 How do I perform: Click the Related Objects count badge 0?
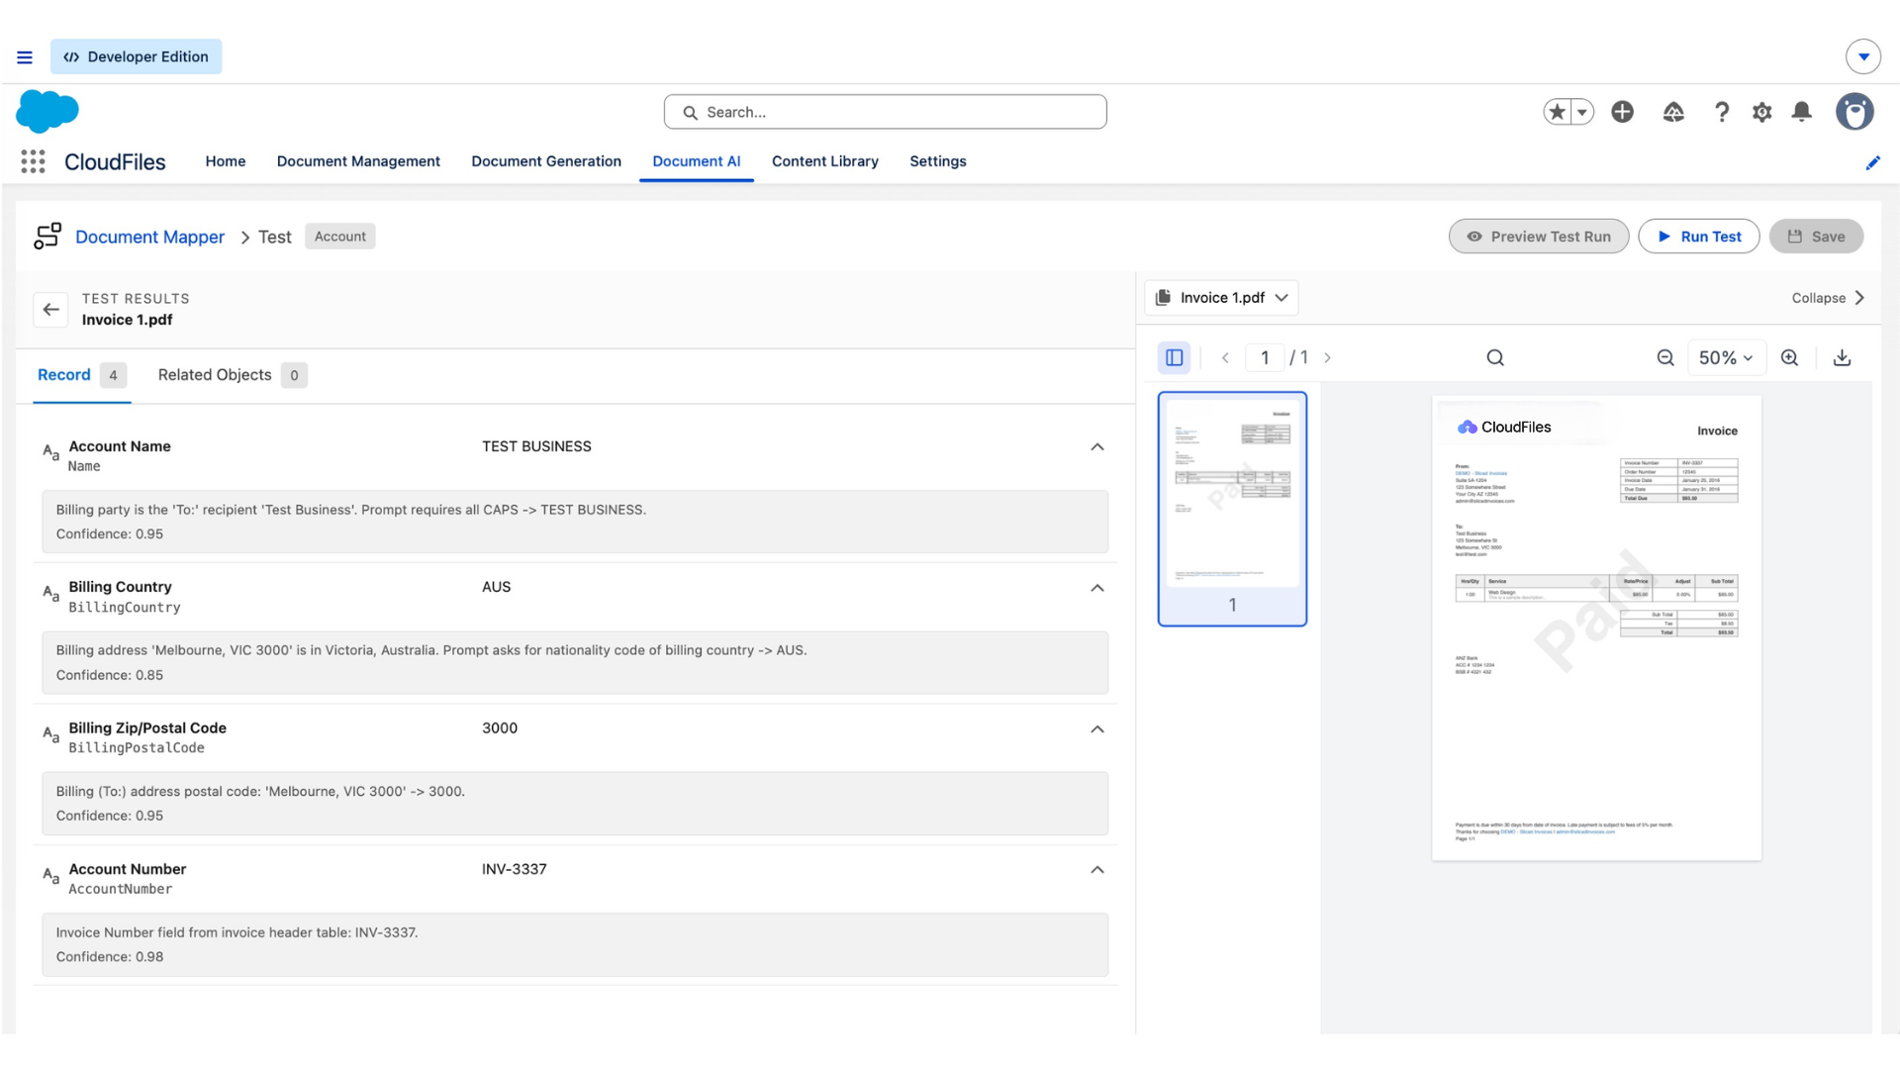pyautogui.click(x=294, y=375)
